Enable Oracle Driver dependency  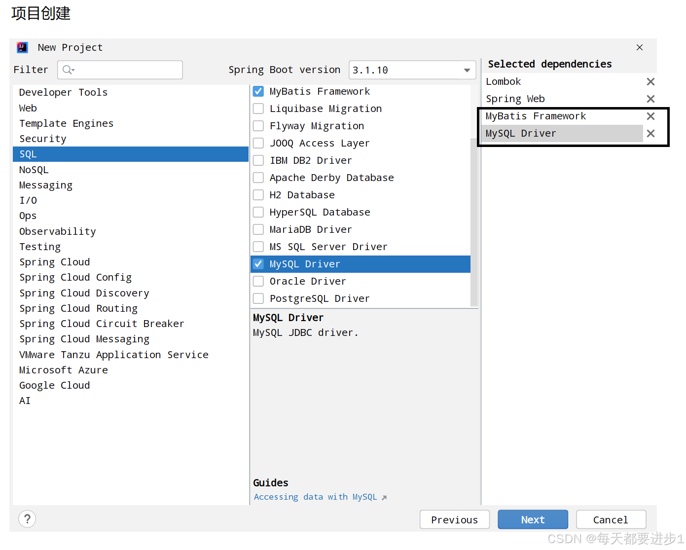pyautogui.click(x=258, y=281)
